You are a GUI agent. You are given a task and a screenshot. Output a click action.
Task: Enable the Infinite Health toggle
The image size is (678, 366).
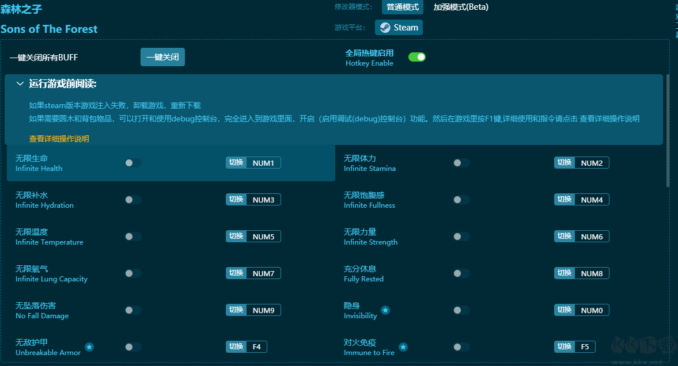click(x=132, y=163)
